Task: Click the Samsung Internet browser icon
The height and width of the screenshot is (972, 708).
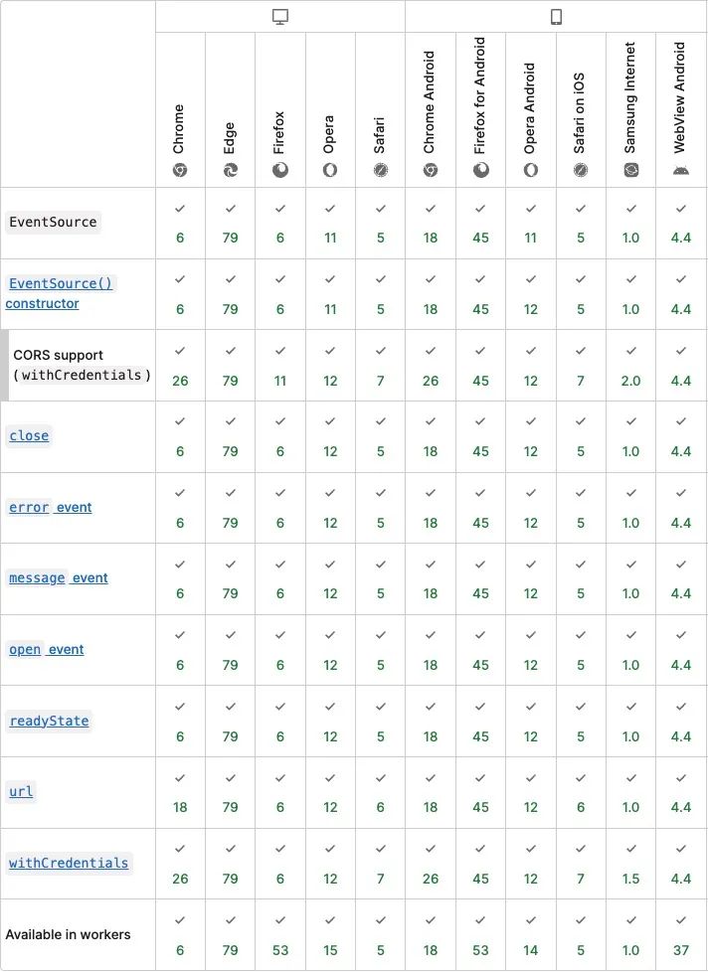Action: [x=631, y=170]
